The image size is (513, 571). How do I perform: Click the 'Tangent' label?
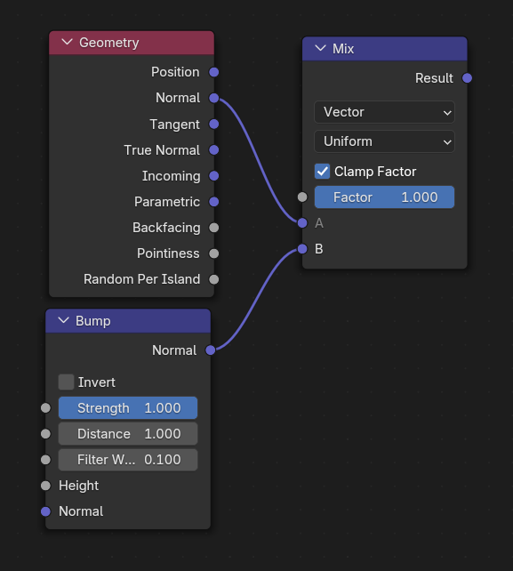point(175,125)
